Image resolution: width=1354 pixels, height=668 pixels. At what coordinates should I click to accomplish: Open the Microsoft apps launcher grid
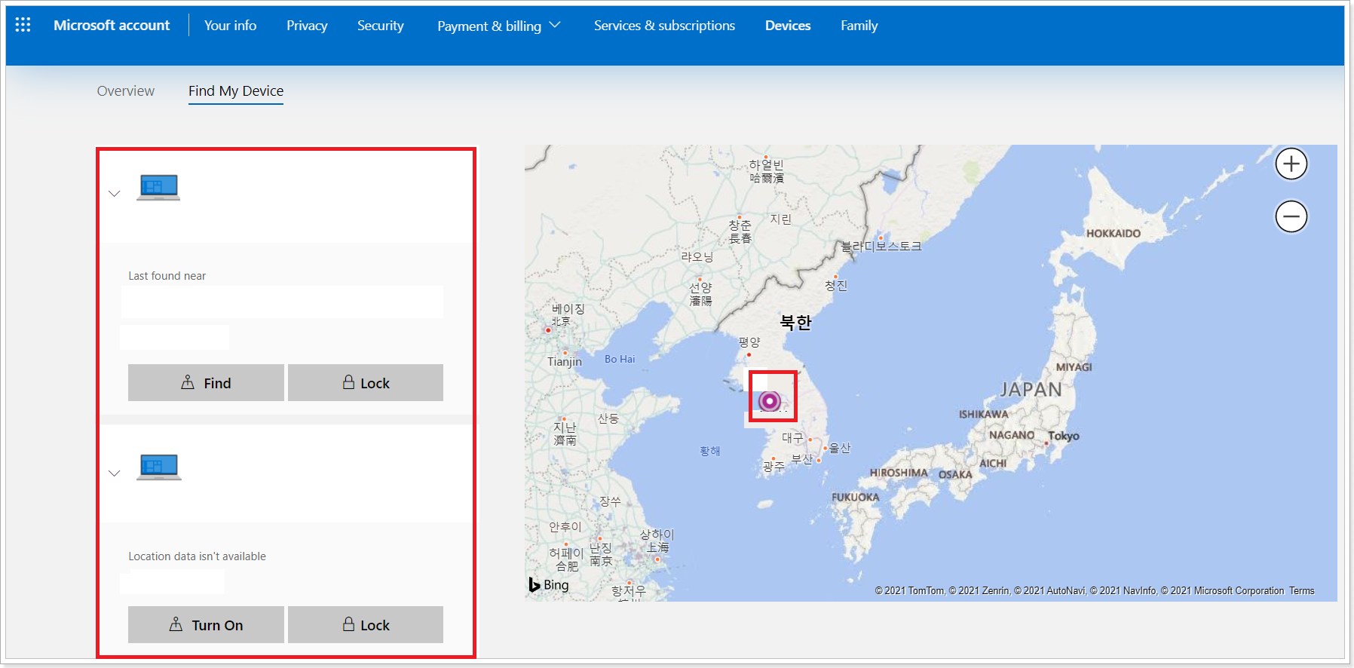click(x=23, y=25)
